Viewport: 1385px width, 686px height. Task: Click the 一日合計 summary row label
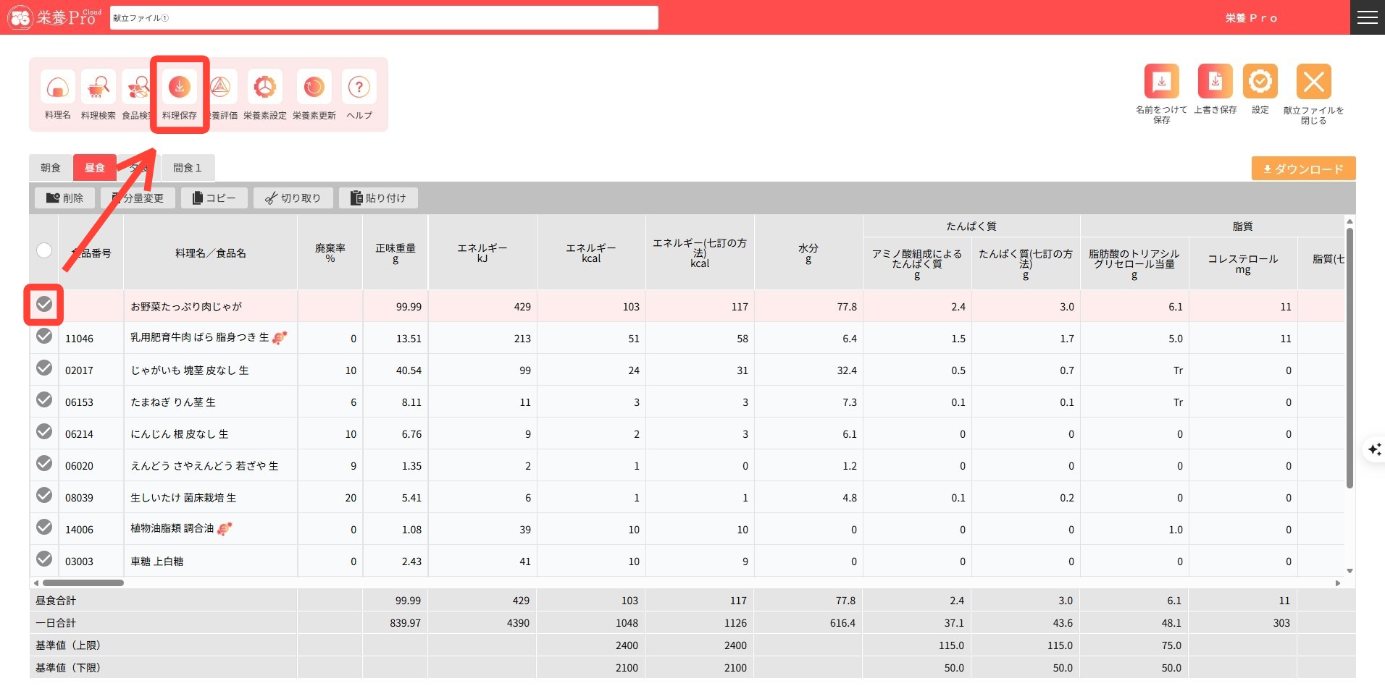56,623
